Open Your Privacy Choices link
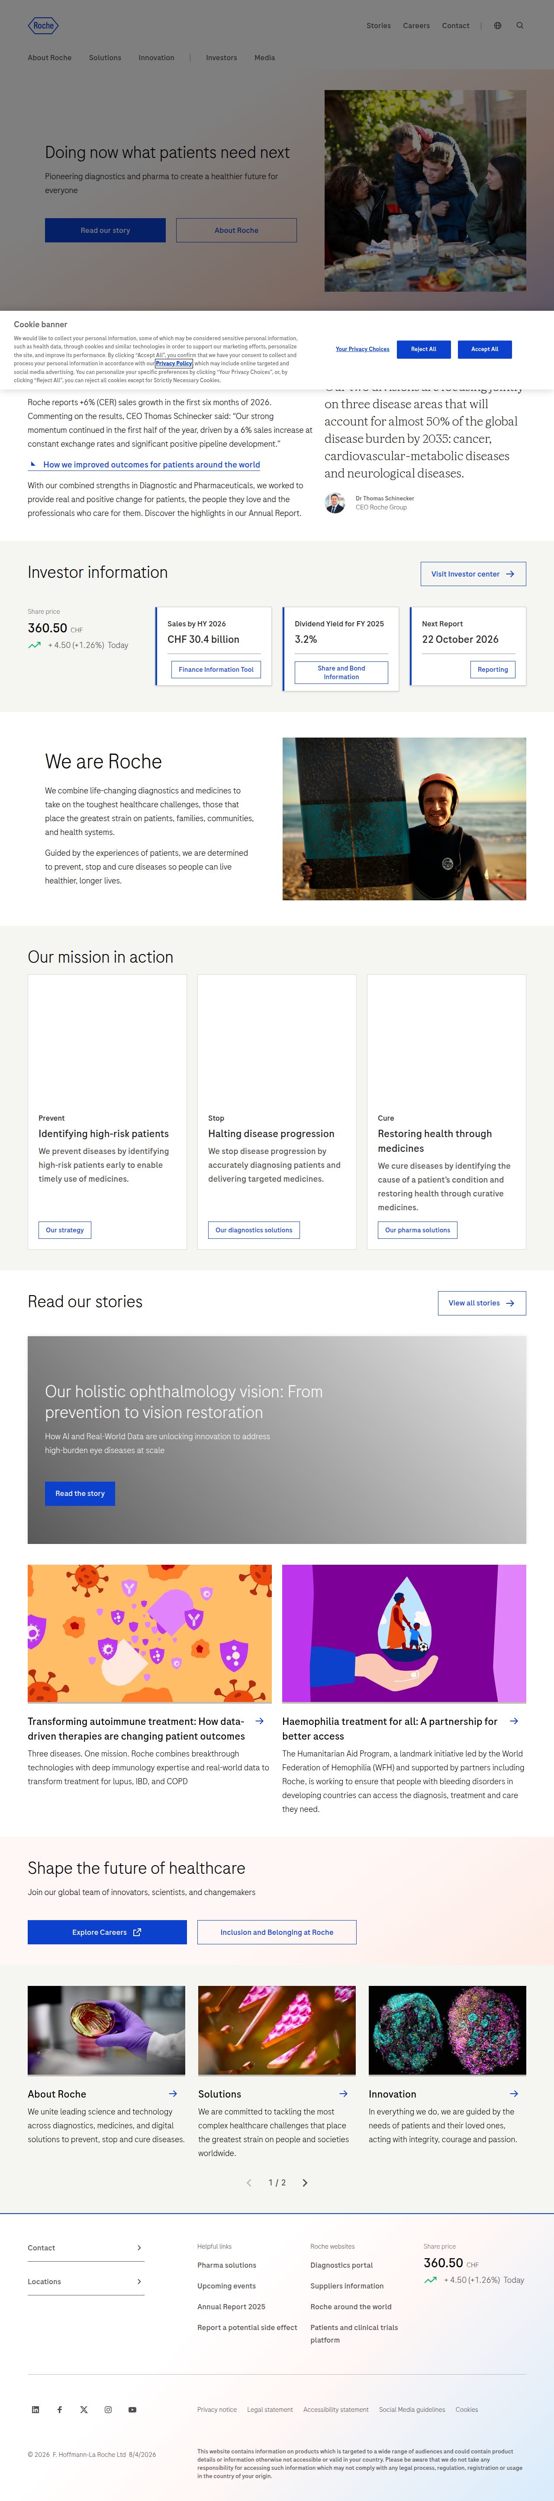Viewport: 554px width, 2501px height. [x=362, y=348]
